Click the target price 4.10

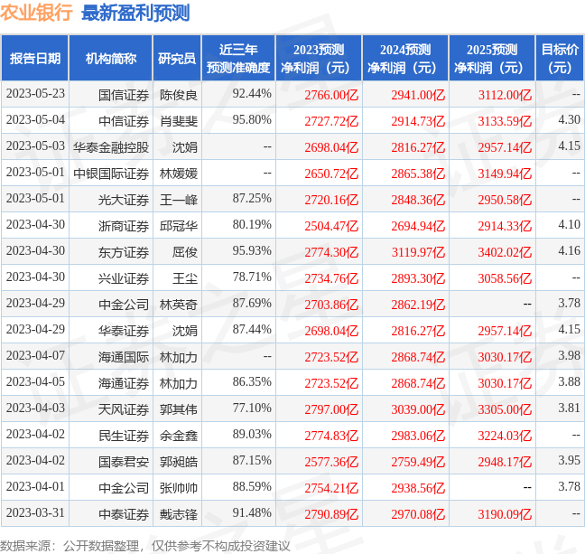(x=570, y=224)
